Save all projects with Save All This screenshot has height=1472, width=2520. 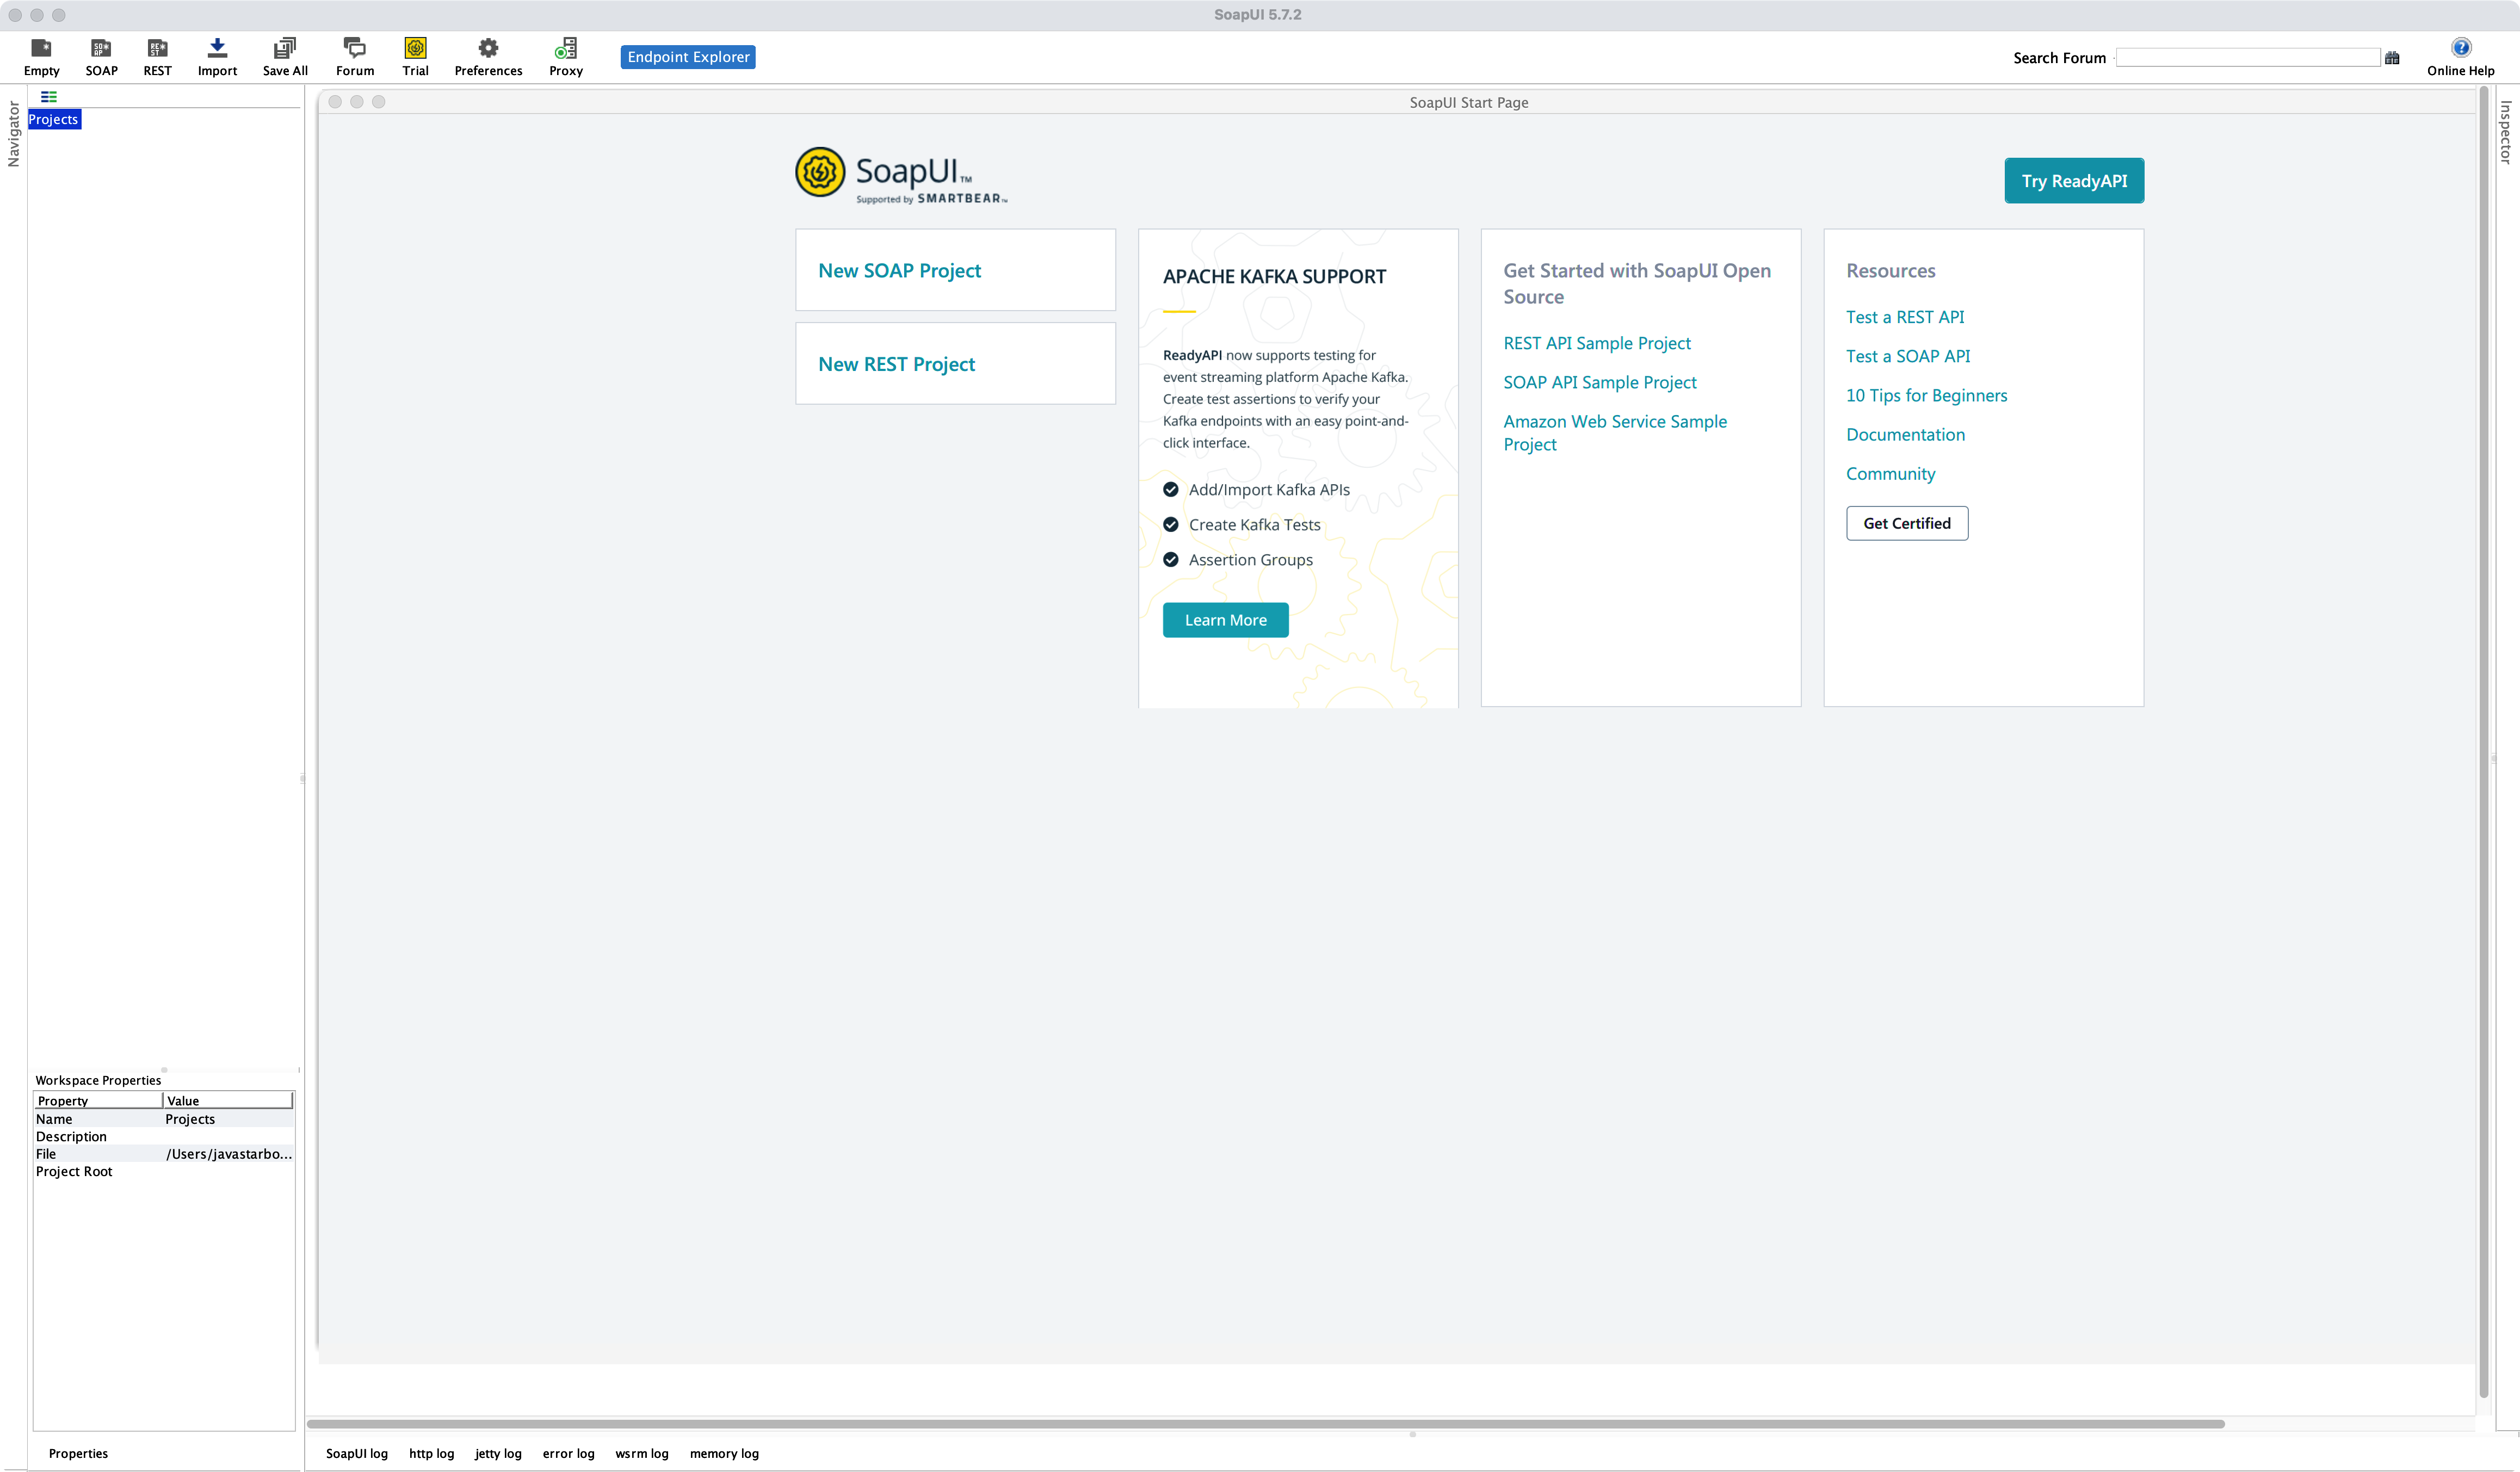pos(285,57)
